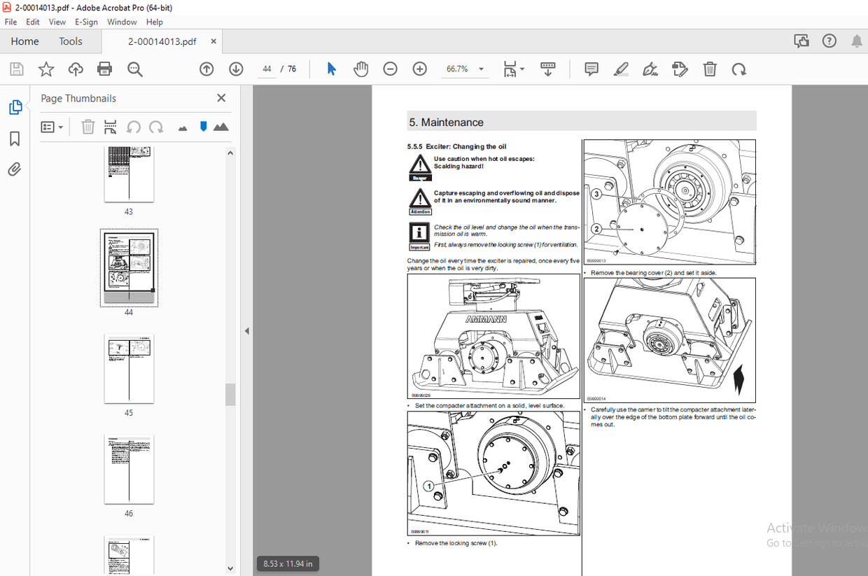868x576 pixels.
Task: Share the document via cloud upload
Action: (x=75, y=69)
